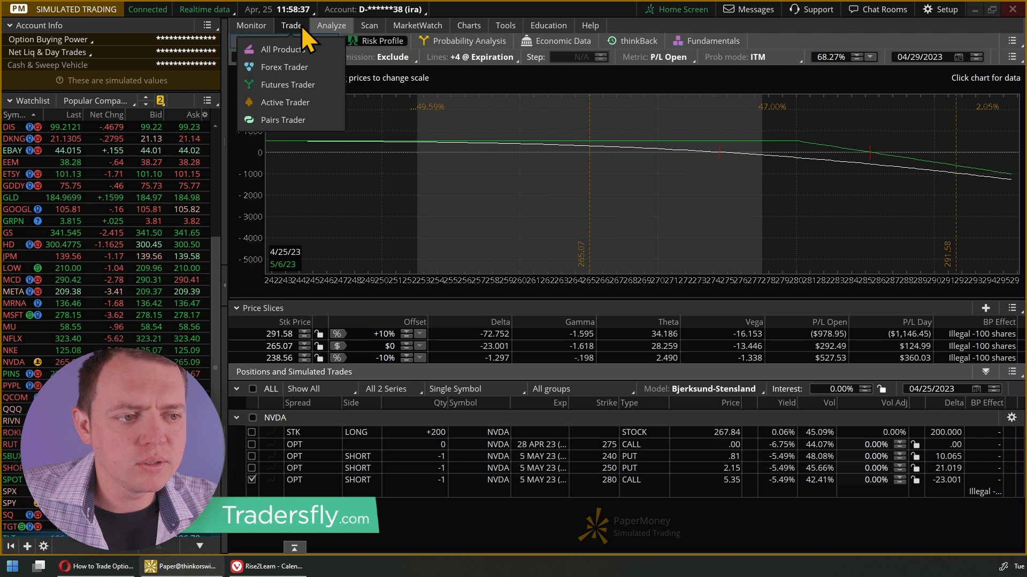Open Watchlist list-options menu icon

pos(208,100)
